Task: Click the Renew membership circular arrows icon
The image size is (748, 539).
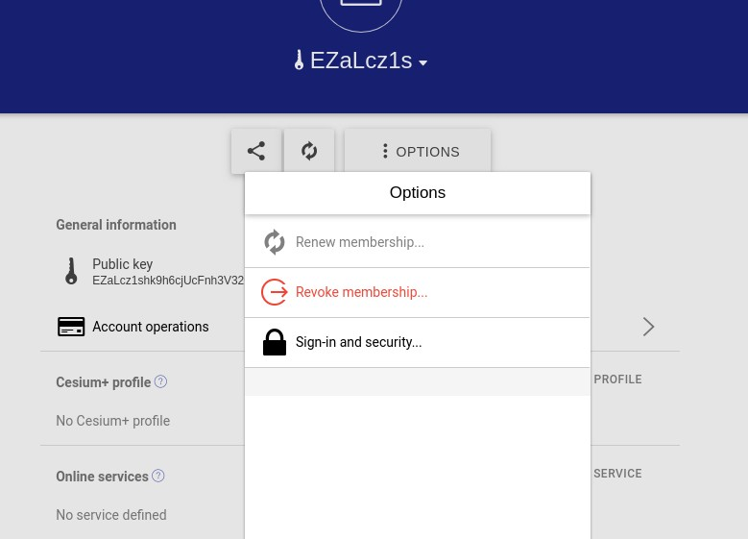Action: click(275, 242)
